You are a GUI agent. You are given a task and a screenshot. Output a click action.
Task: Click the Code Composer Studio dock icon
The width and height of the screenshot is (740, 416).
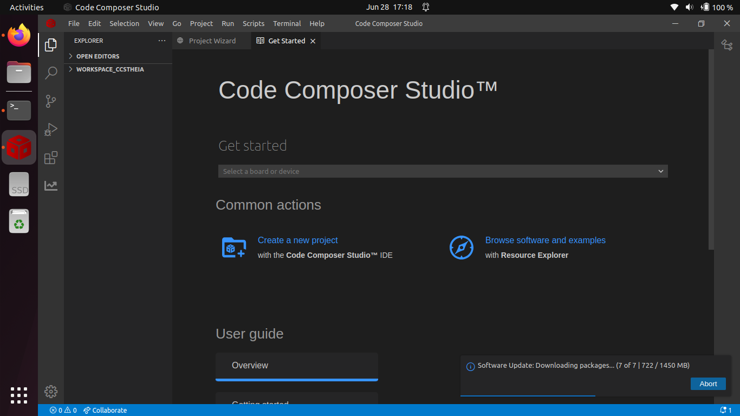19,147
